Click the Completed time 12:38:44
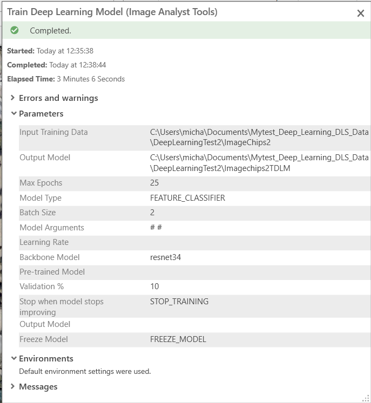The width and height of the screenshot is (371, 403). tap(92, 65)
